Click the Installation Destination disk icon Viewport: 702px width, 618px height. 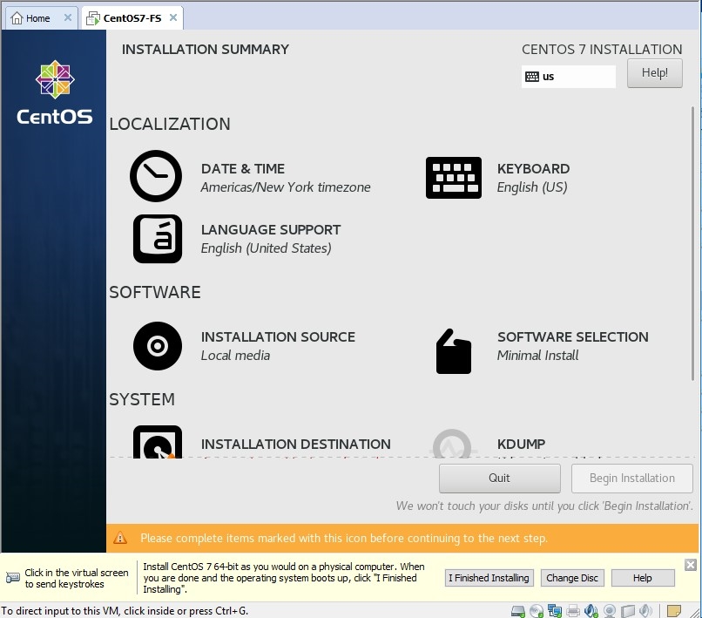(x=157, y=443)
